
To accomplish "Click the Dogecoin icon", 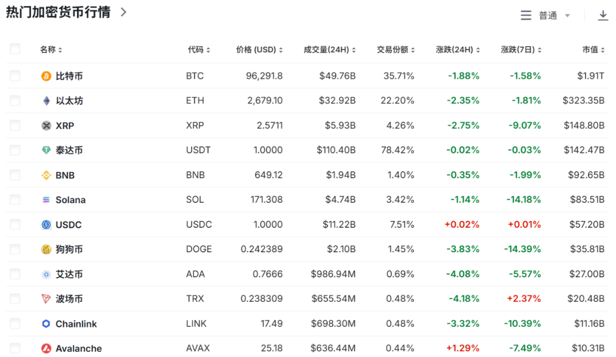I will tap(46, 249).
